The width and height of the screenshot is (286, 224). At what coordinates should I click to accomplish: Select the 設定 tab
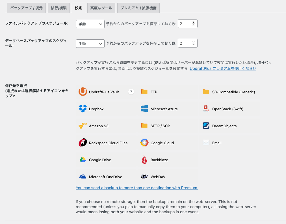click(x=79, y=8)
